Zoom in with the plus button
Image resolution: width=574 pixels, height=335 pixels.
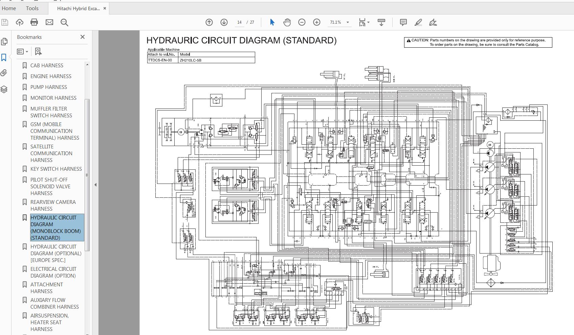tap(317, 22)
